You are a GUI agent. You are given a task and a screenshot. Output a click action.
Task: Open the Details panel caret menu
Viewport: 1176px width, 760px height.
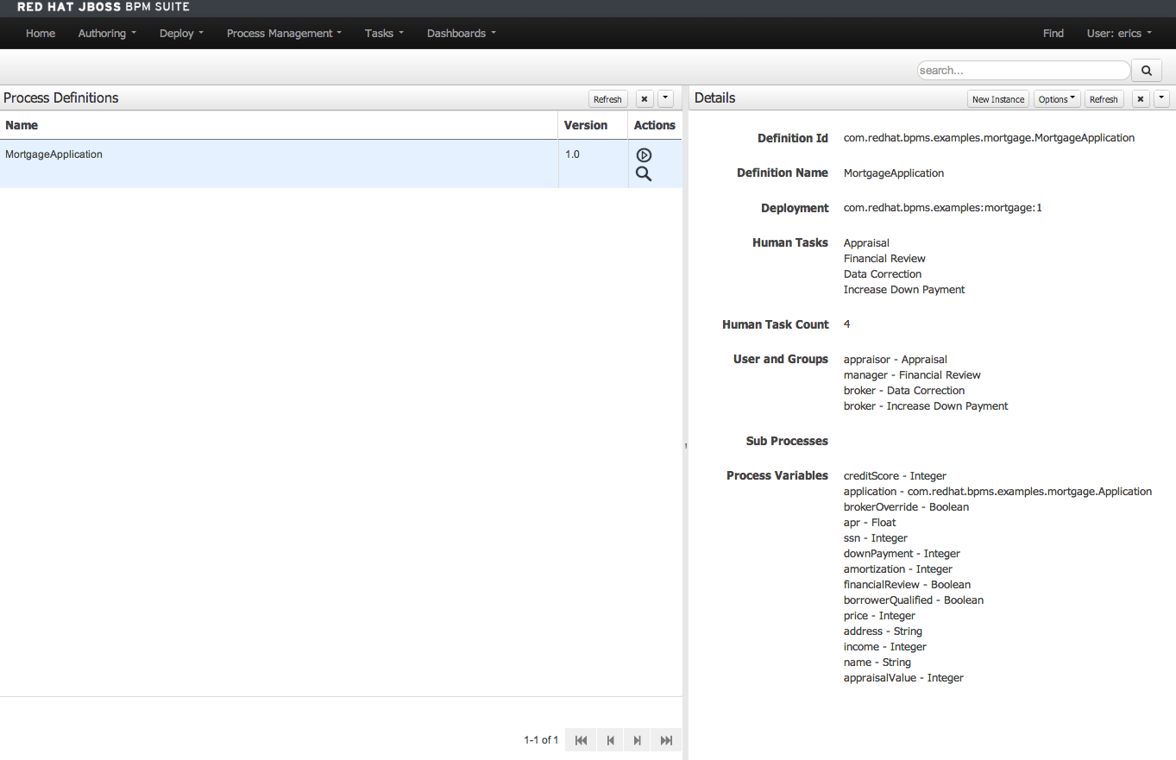(1161, 98)
